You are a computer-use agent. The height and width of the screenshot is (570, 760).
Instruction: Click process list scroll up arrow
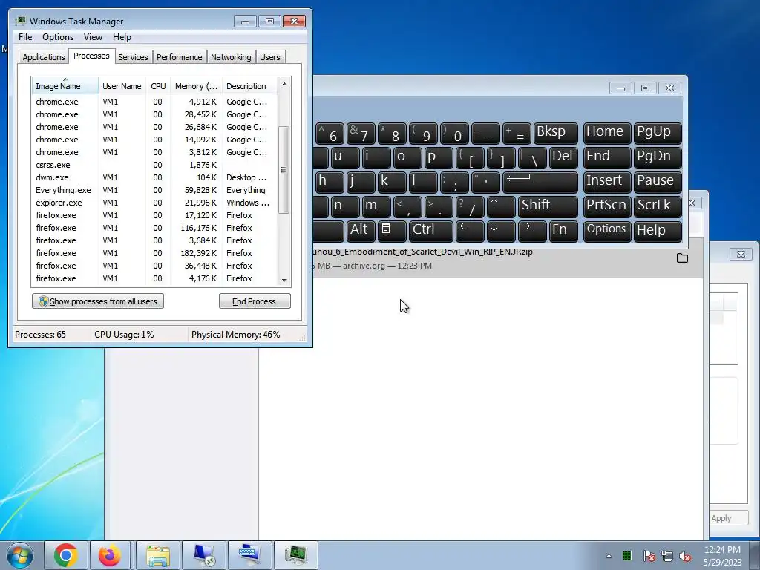point(284,84)
